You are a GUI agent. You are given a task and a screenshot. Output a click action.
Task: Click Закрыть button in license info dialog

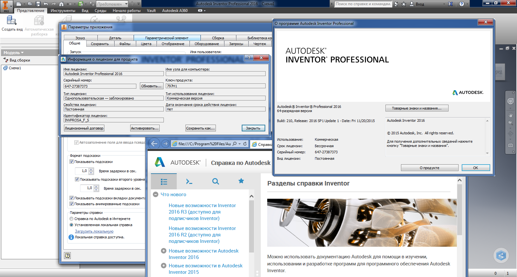[x=253, y=128]
